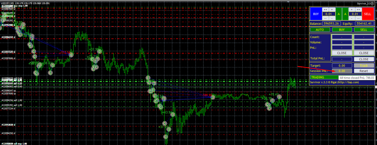Screen dimensions: 377x145
Task: Click the sell column Volume field
Action: pyautogui.click(x=364, y=42)
